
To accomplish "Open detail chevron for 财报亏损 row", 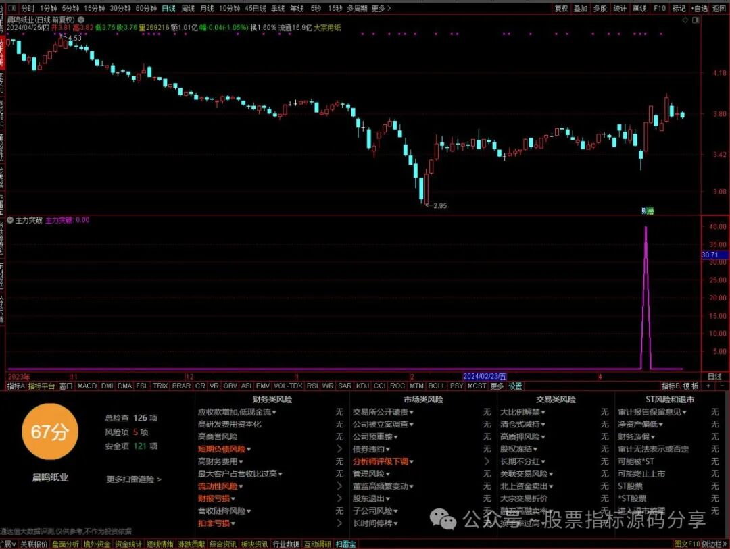I will point(339,498).
